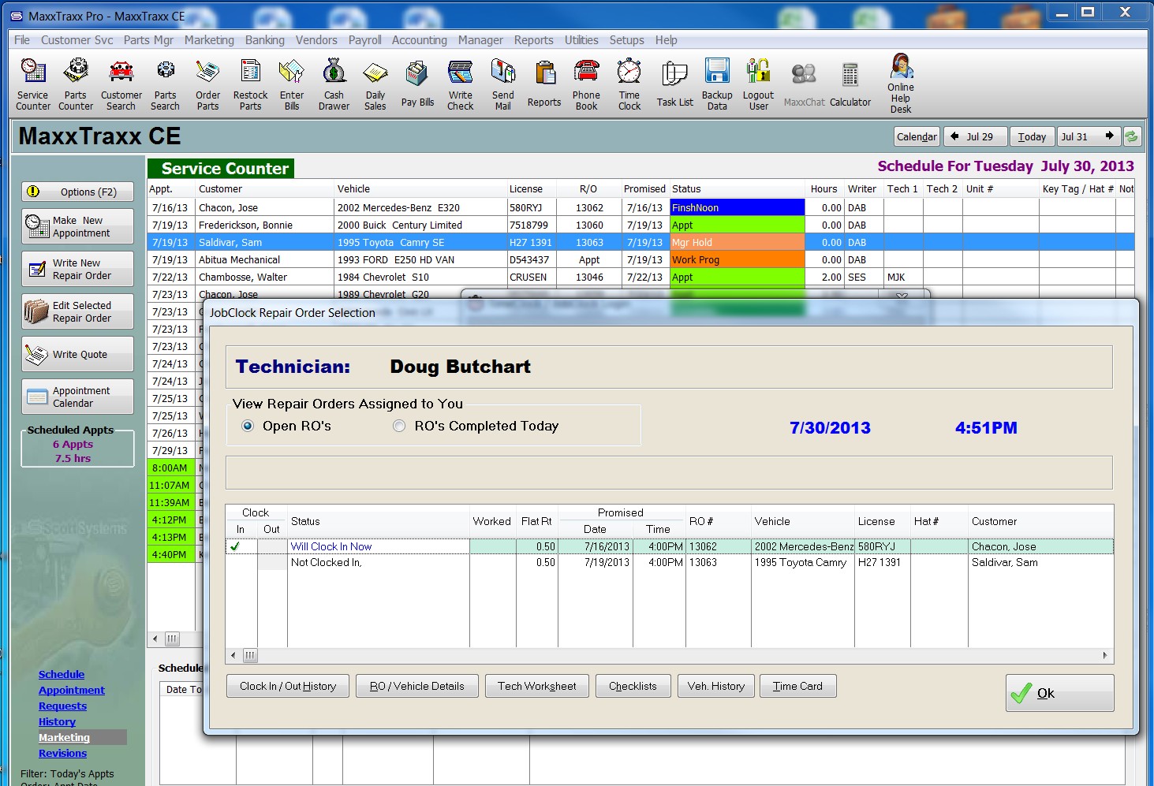Viewport: 1154px width, 786px height.
Task: Open the Accounting menu
Action: 420,40
